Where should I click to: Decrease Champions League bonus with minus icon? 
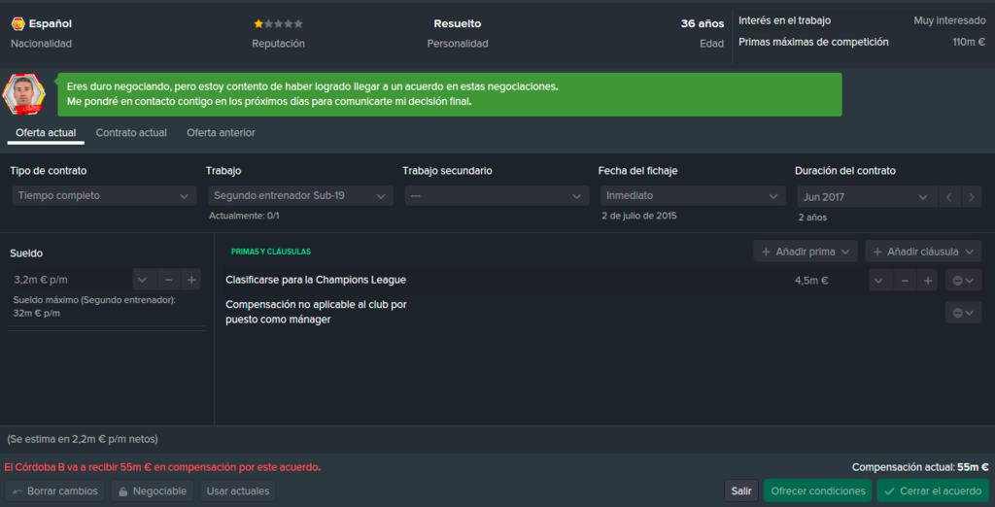point(905,280)
